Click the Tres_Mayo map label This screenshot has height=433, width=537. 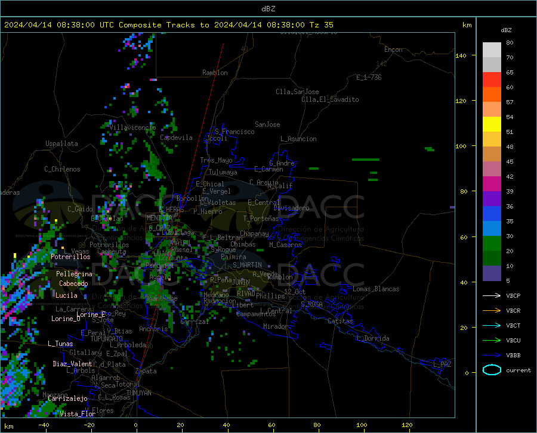point(216,160)
